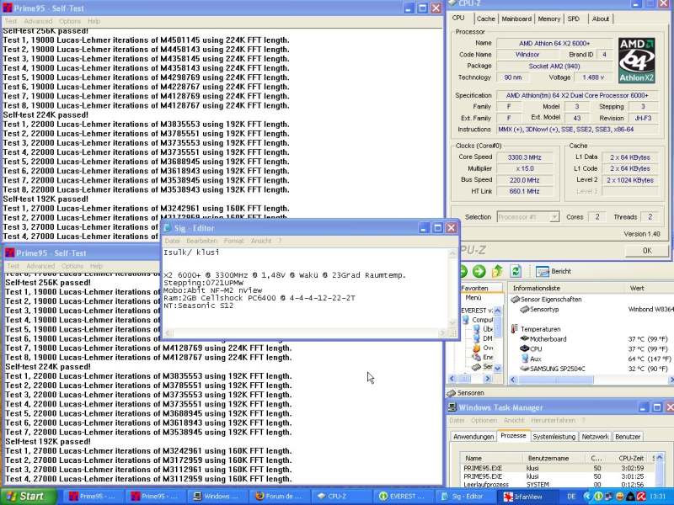Open the Bearbeiten menu in Sig - Editor
674x505 pixels.
201,241
